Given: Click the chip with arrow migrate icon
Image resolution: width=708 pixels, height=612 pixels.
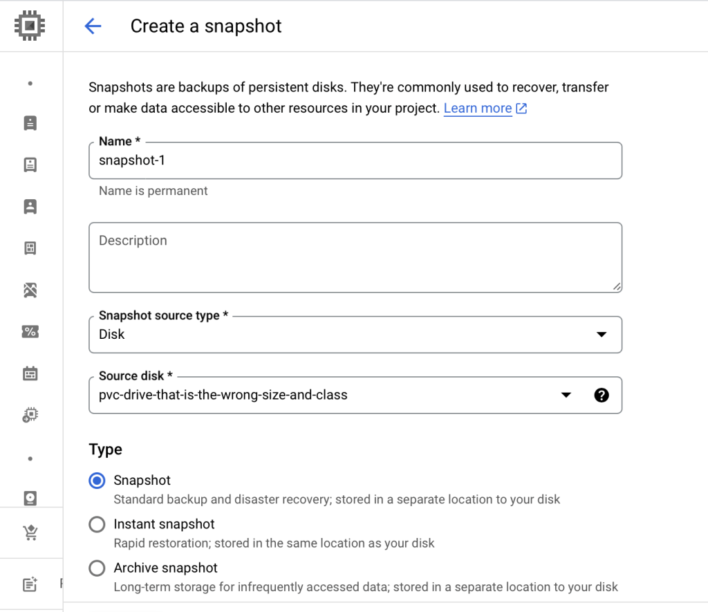Looking at the screenshot, I should coord(30,415).
